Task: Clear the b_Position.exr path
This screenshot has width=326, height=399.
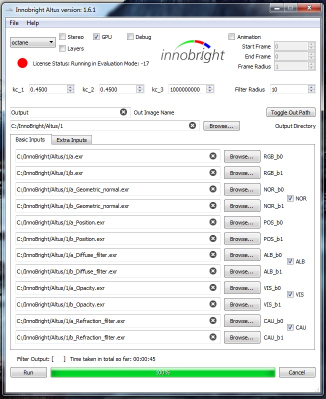Action: [x=213, y=238]
